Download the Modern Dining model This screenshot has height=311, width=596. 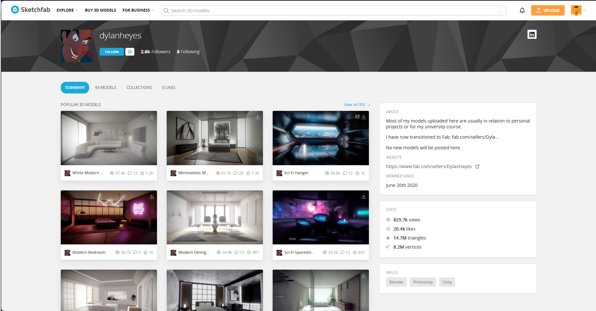(258, 197)
